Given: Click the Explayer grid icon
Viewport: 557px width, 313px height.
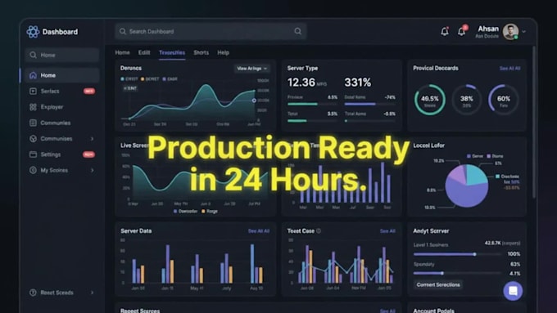Looking at the screenshot, I should pyautogui.click(x=33, y=107).
